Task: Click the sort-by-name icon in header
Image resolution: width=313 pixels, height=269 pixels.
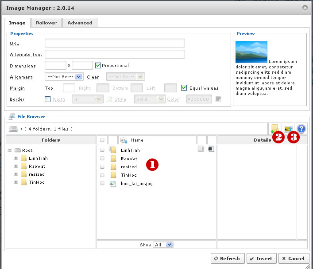Action: click(124, 140)
